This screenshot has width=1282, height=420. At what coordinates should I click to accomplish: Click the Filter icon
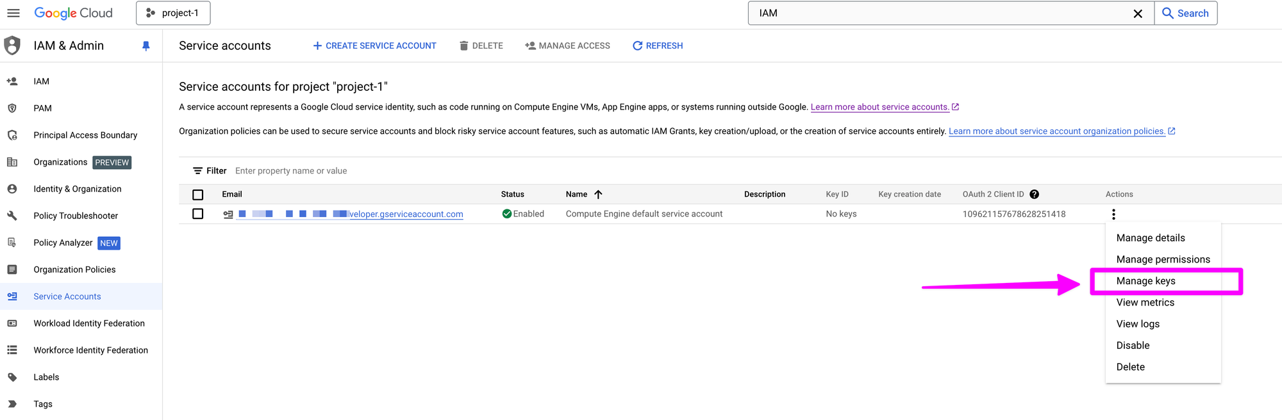pos(197,171)
